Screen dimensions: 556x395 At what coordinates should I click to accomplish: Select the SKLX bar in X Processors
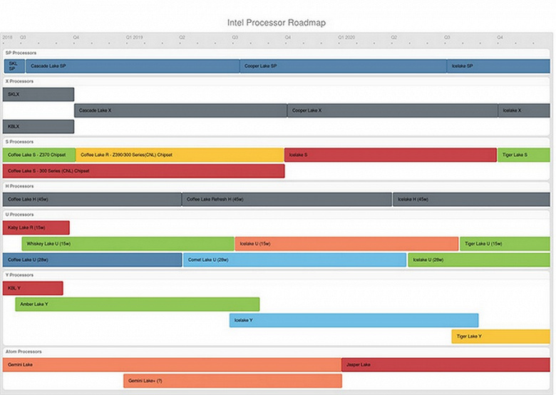point(38,95)
